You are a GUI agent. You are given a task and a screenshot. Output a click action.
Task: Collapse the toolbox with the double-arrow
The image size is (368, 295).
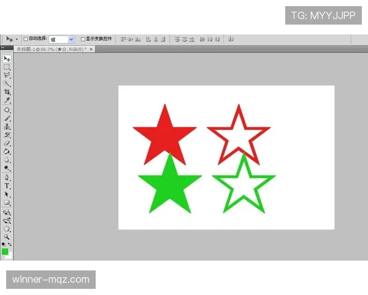tap(2, 47)
